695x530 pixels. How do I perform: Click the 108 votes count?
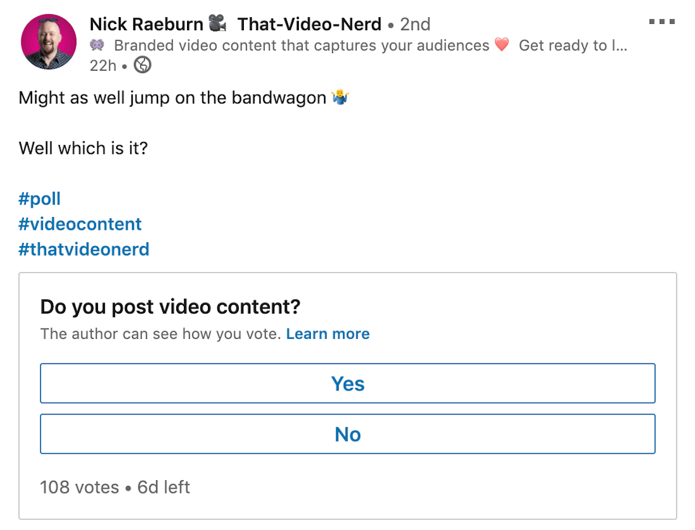[80, 487]
